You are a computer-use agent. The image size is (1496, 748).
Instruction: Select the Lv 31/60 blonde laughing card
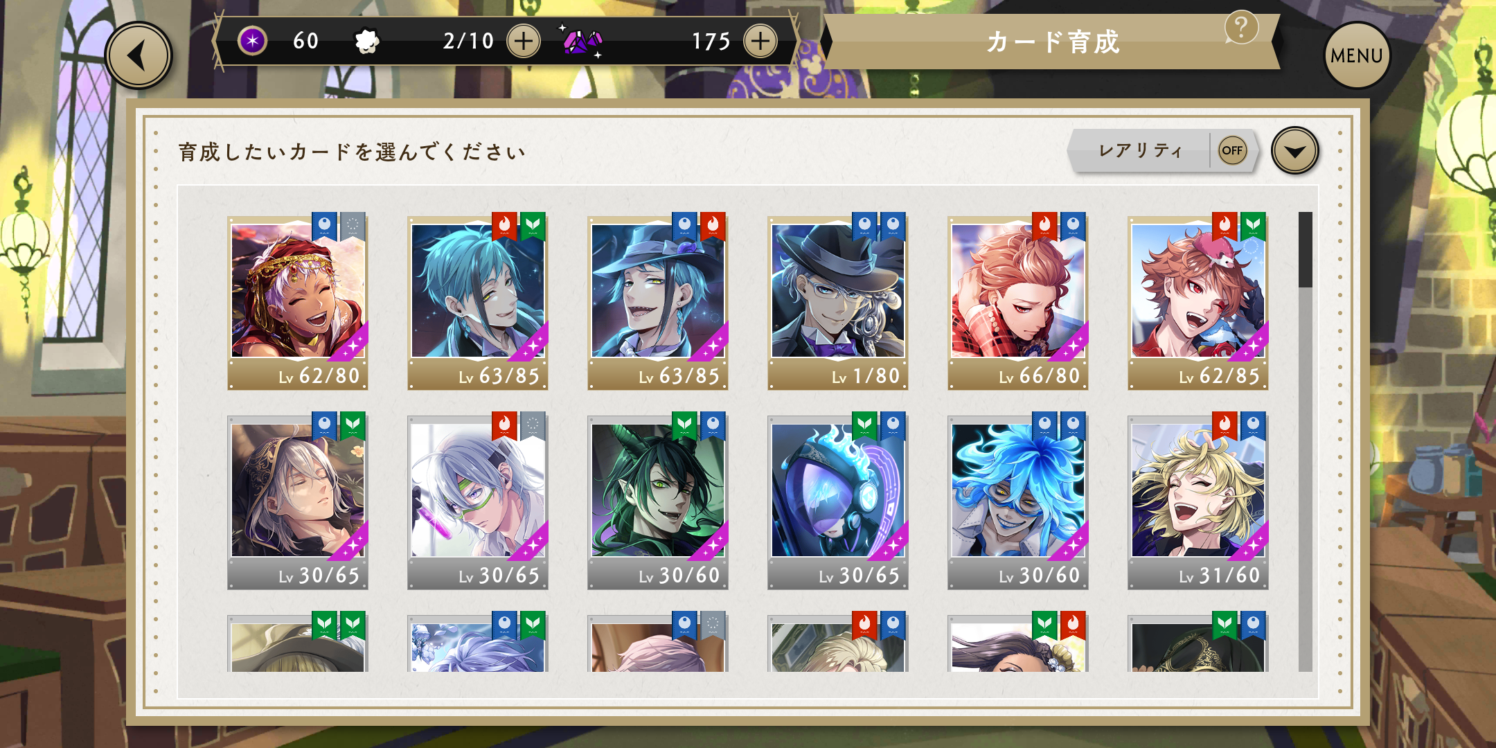[x=1197, y=501]
